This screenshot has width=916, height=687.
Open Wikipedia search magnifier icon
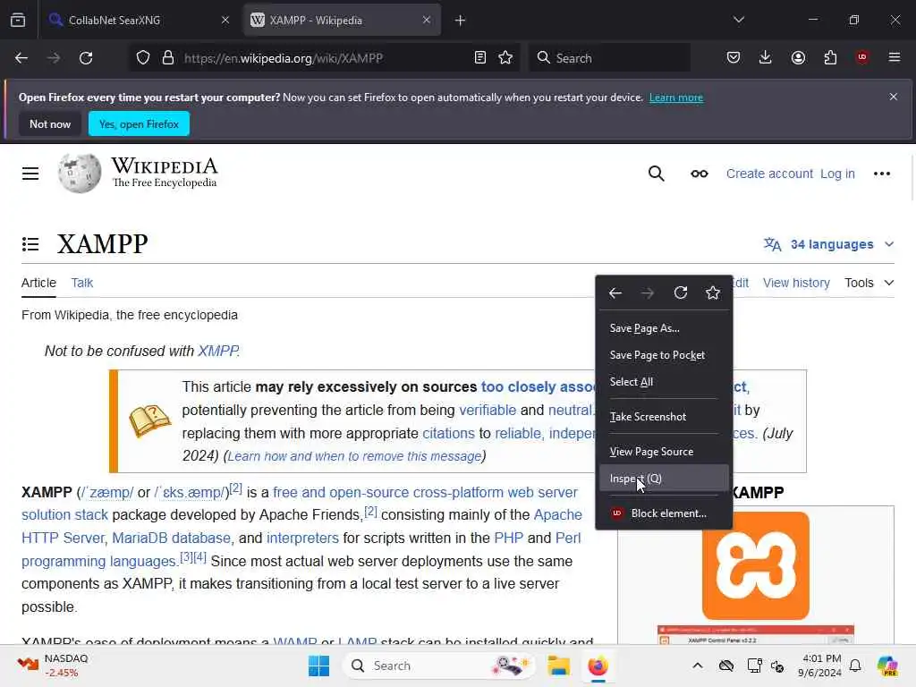tap(657, 174)
